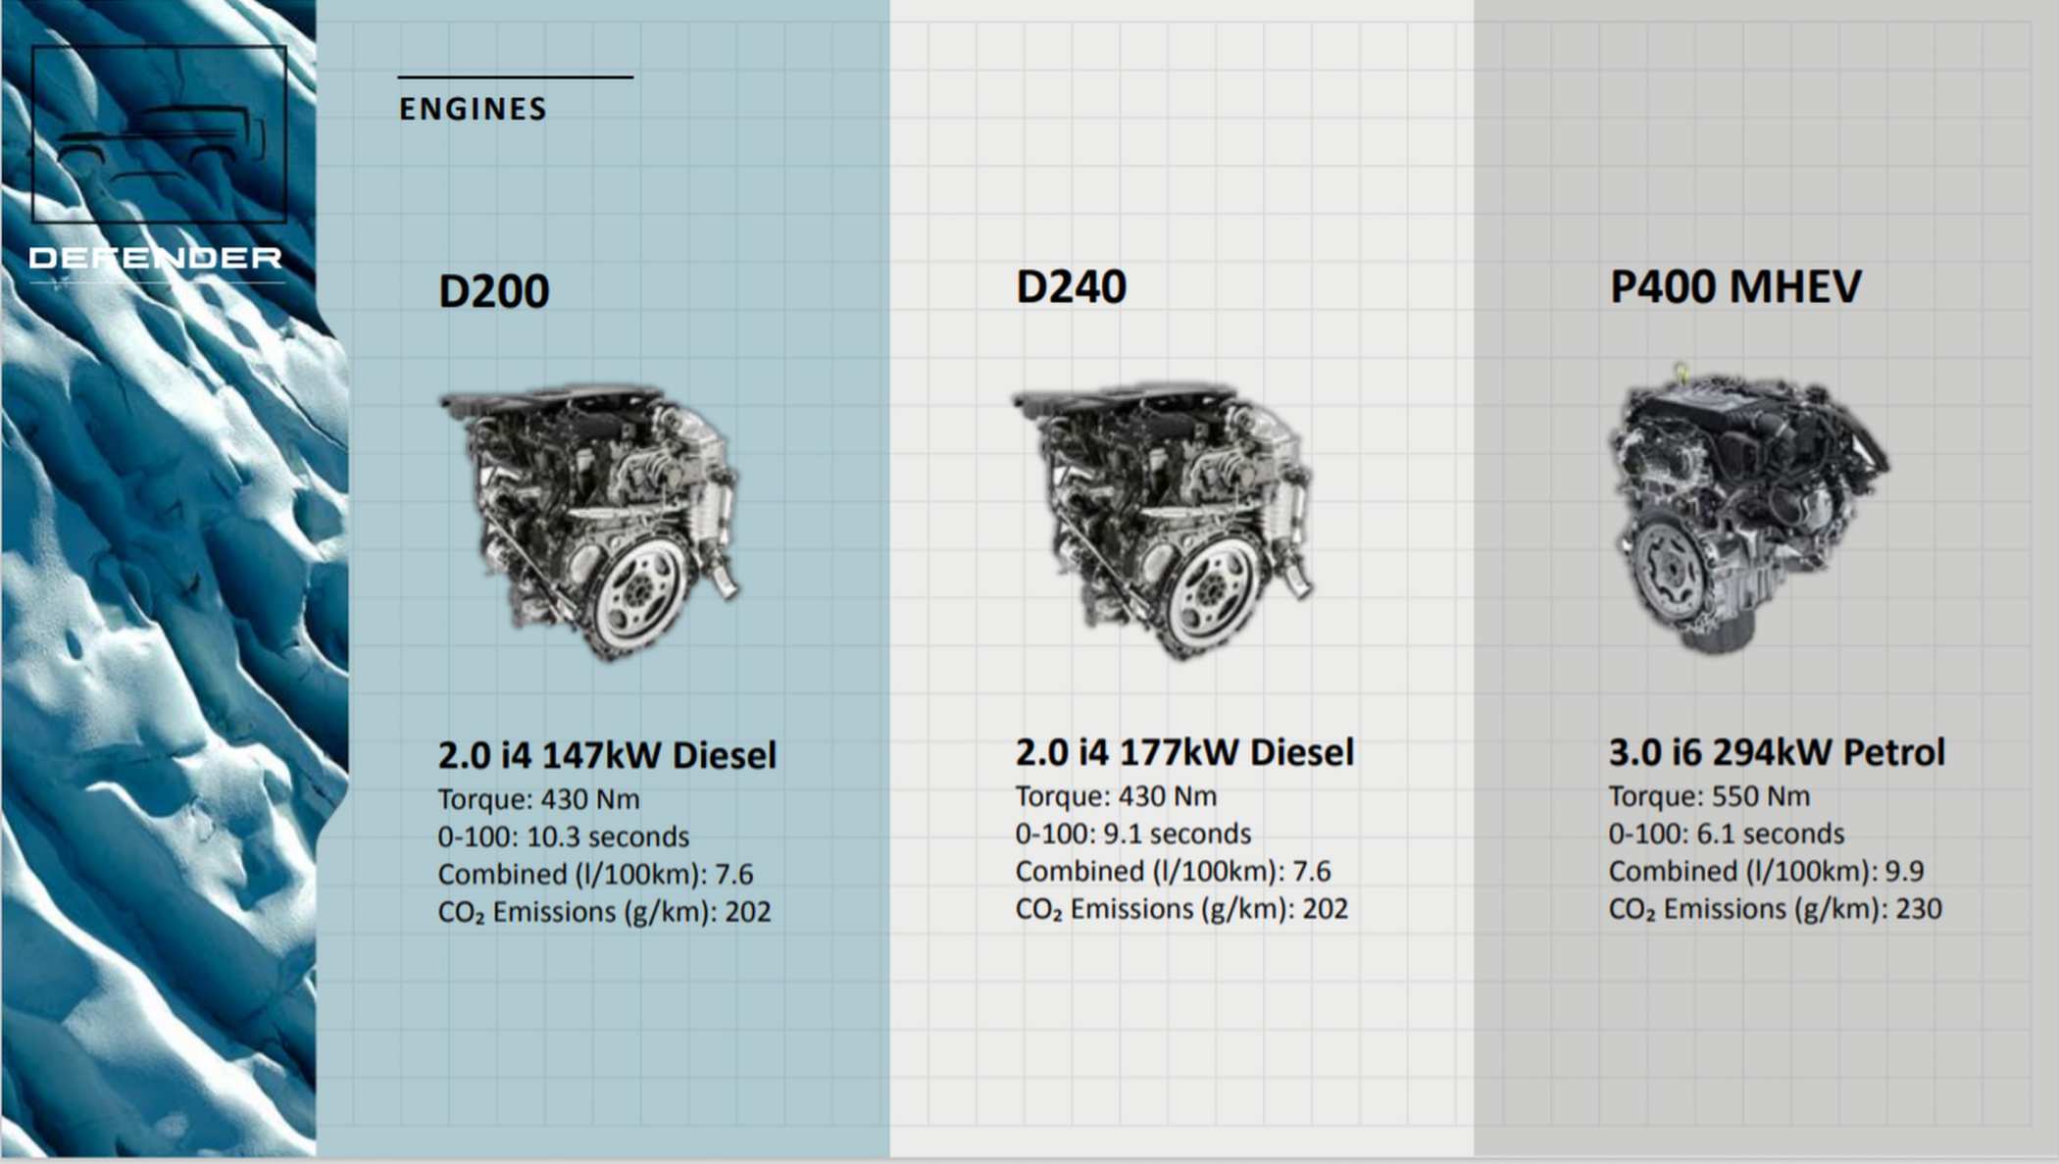Click the D200 'Torque: 430 Nm' line
The height and width of the screenshot is (1164, 2059).
pyautogui.click(x=538, y=799)
